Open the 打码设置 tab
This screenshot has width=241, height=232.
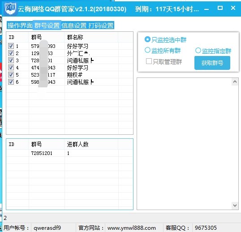click(101, 26)
